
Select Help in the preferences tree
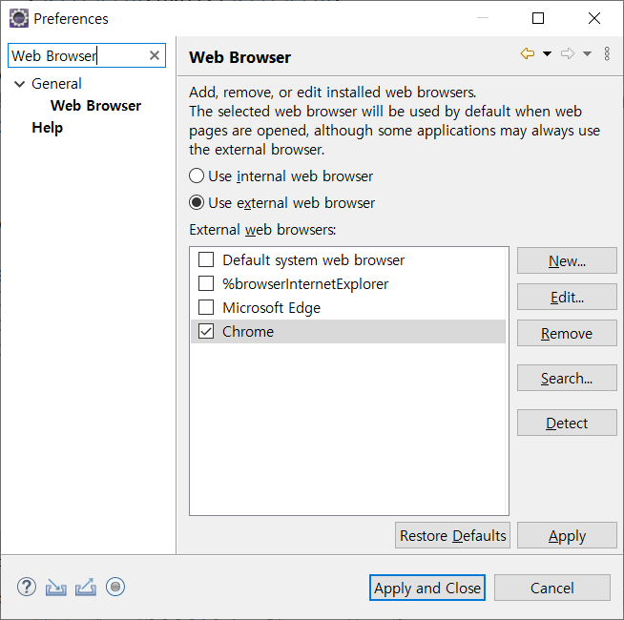[x=48, y=128]
